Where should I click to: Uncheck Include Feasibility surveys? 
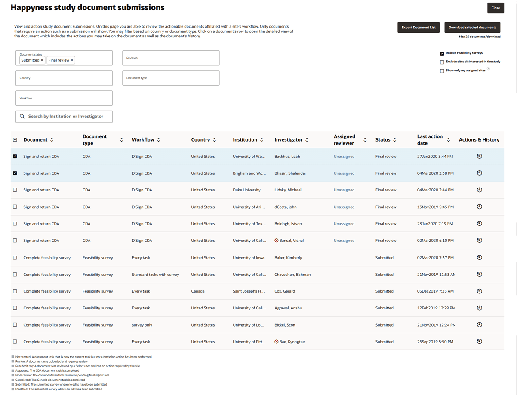pos(442,53)
